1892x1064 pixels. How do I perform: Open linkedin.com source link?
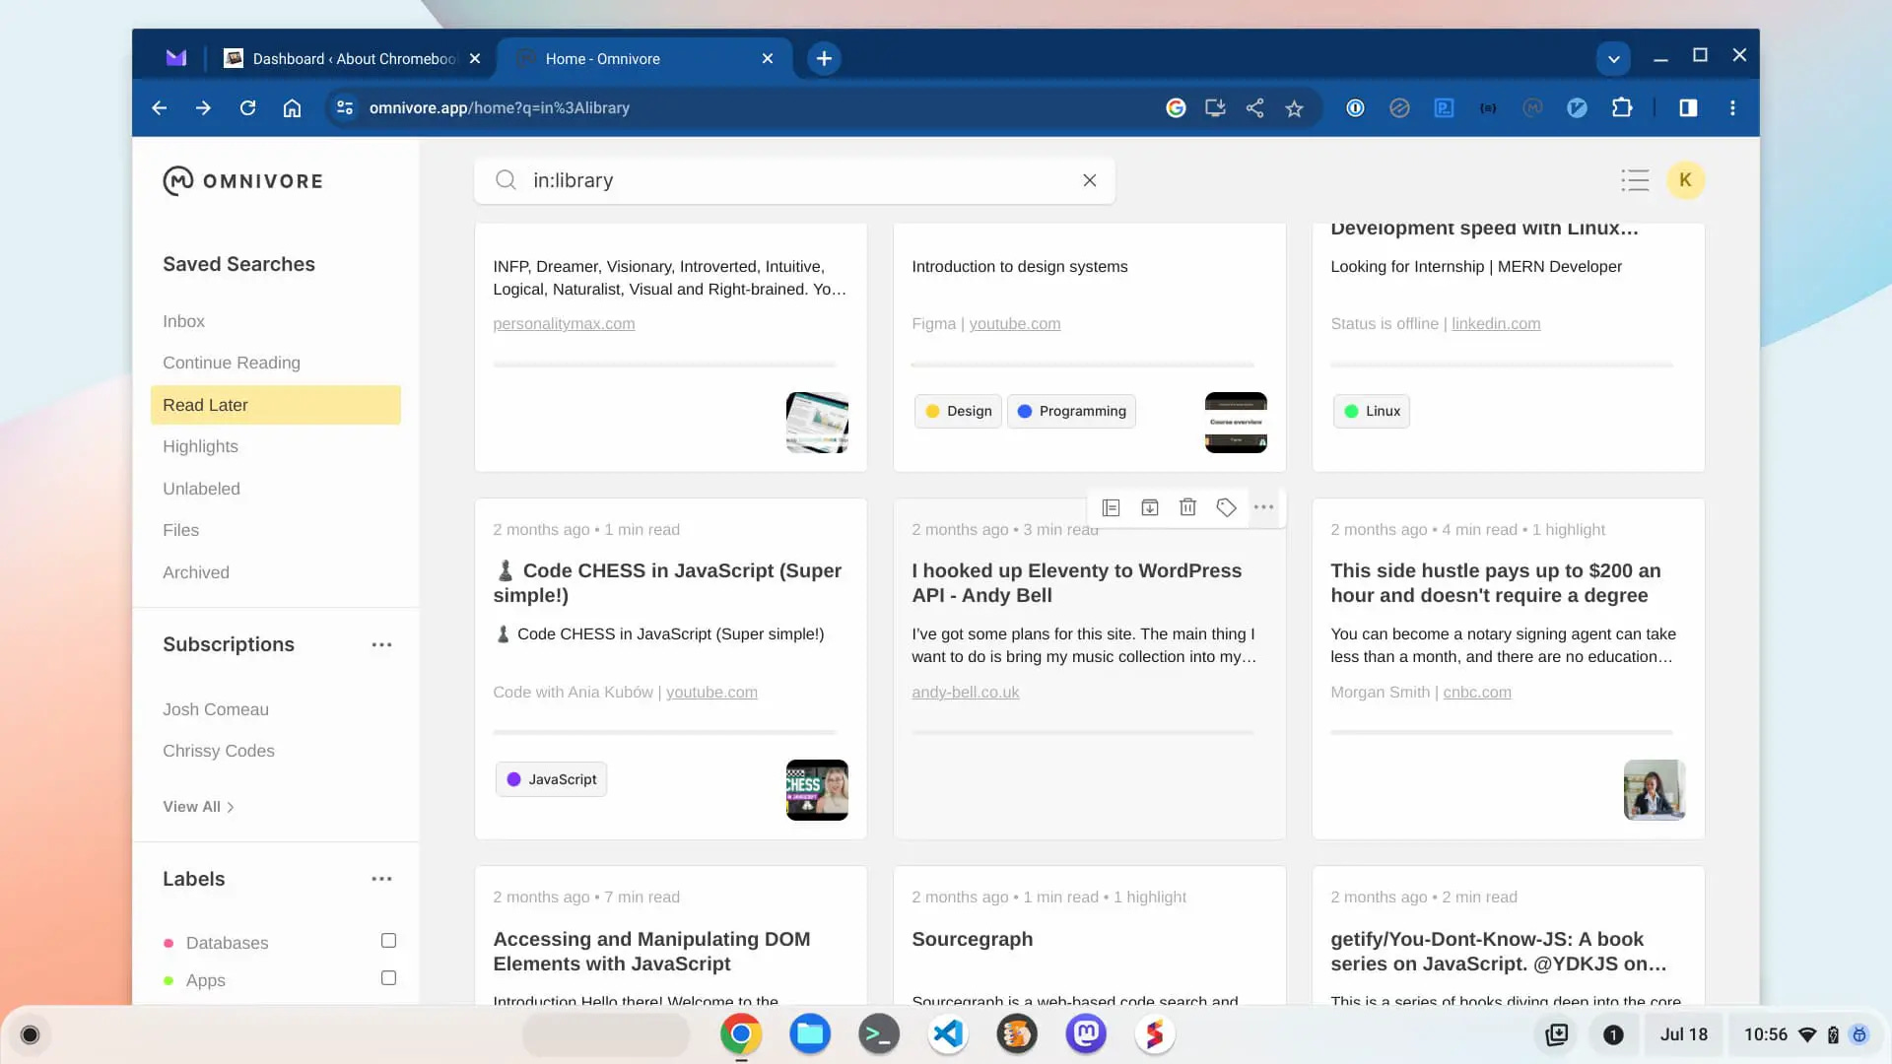(x=1496, y=323)
